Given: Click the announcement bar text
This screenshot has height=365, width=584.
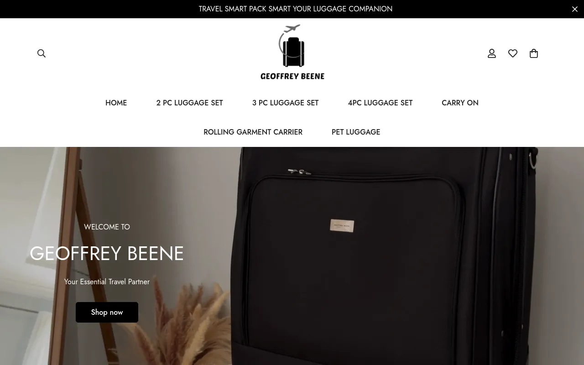Looking at the screenshot, I should (296, 9).
